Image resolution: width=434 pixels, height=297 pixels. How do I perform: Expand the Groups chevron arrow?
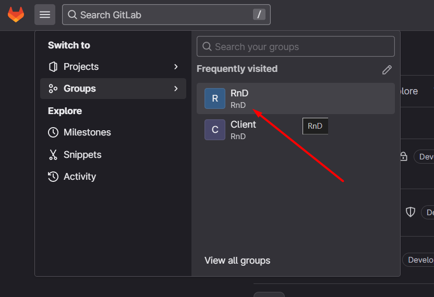[x=176, y=89]
